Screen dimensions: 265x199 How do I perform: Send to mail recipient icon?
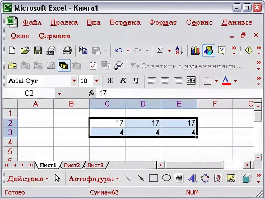(x=119, y=66)
